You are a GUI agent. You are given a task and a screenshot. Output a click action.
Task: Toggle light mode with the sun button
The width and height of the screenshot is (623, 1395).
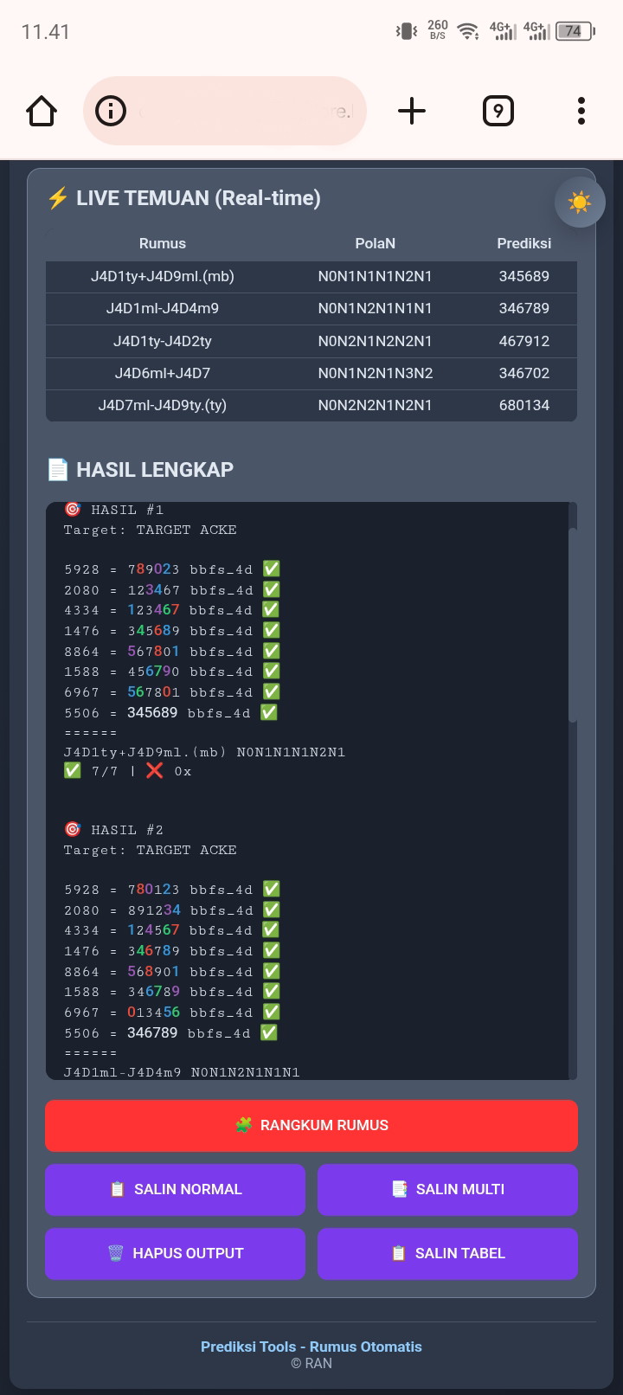[579, 202]
